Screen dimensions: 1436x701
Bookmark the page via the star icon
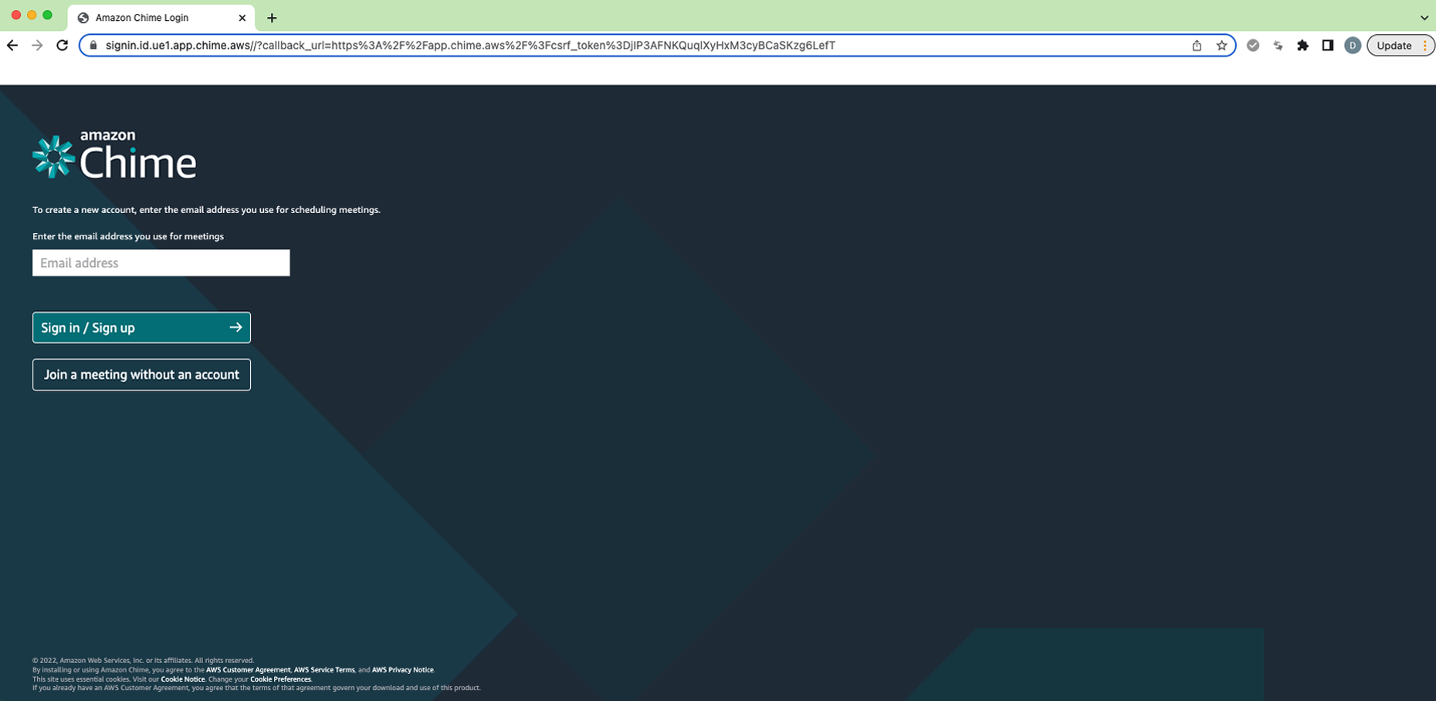(1222, 46)
